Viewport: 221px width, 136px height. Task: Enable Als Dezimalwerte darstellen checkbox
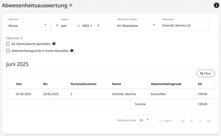(x=8, y=44)
